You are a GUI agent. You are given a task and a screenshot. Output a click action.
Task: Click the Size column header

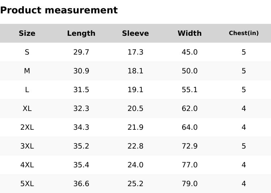[x=27, y=33]
